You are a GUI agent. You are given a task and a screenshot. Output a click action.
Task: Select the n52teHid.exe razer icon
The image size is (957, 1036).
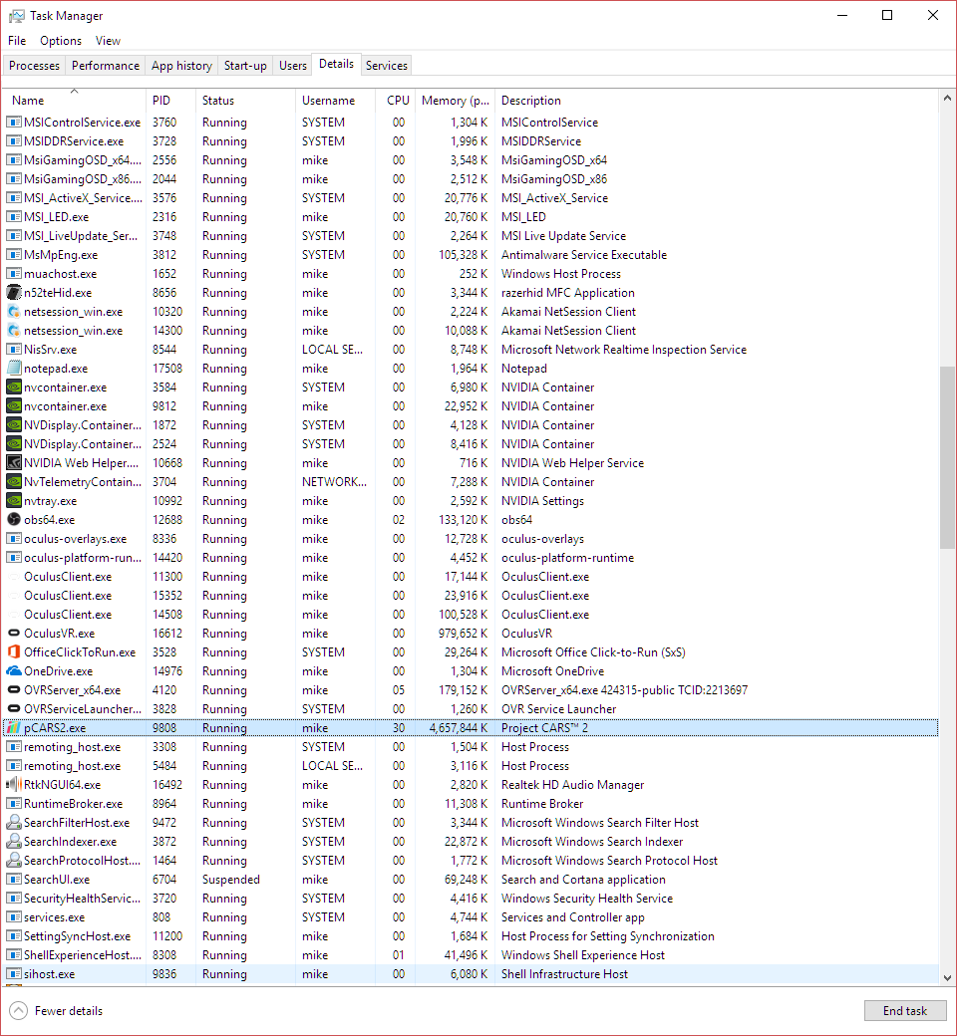pos(14,293)
